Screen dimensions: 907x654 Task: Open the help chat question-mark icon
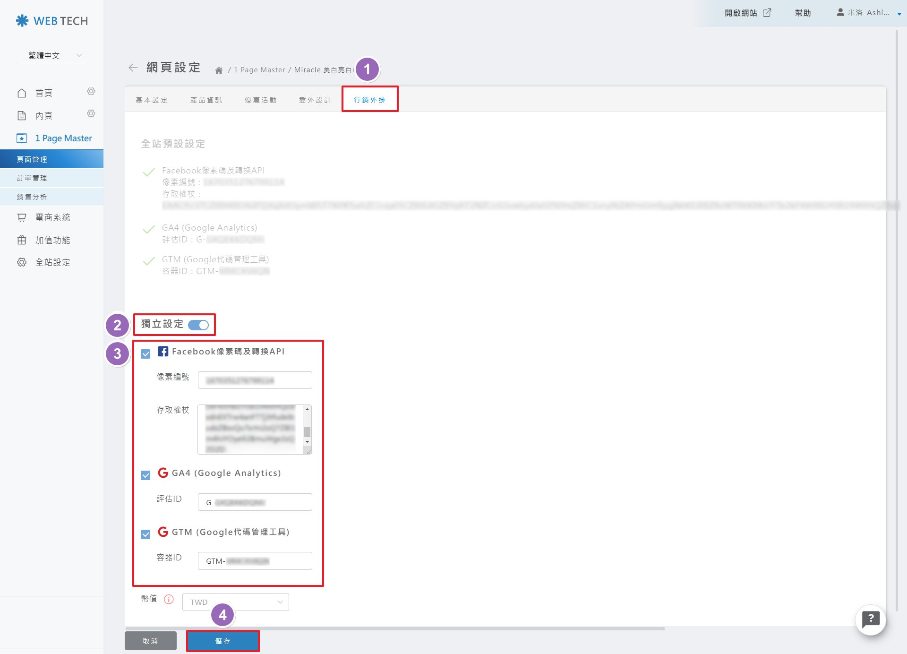point(870,620)
